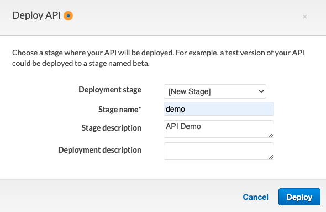Click the Stage name* label

[120, 110]
